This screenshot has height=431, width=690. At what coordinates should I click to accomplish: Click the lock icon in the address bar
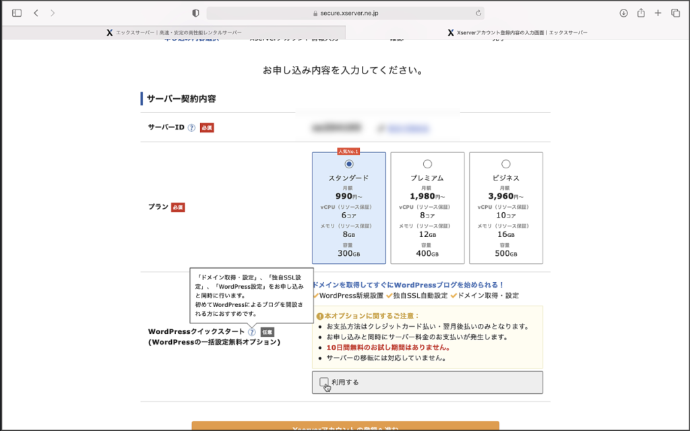pyautogui.click(x=315, y=13)
